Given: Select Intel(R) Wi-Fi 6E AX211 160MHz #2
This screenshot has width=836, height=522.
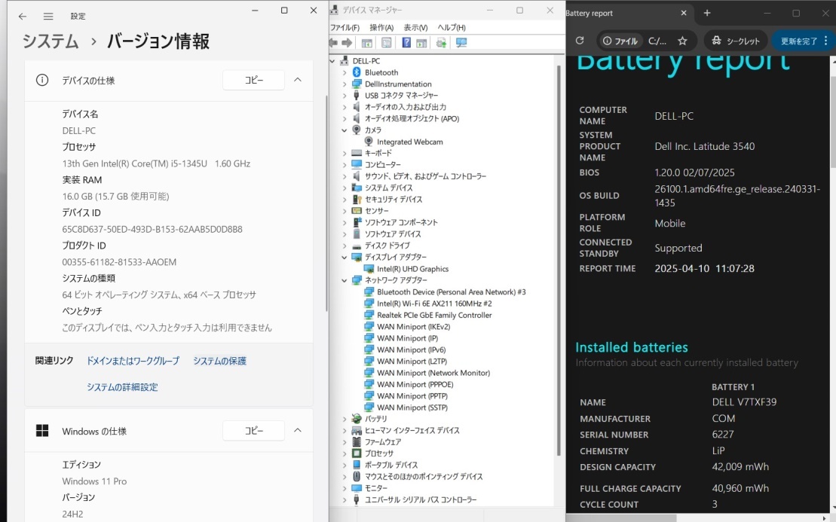Looking at the screenshot, I should (434, 304).
